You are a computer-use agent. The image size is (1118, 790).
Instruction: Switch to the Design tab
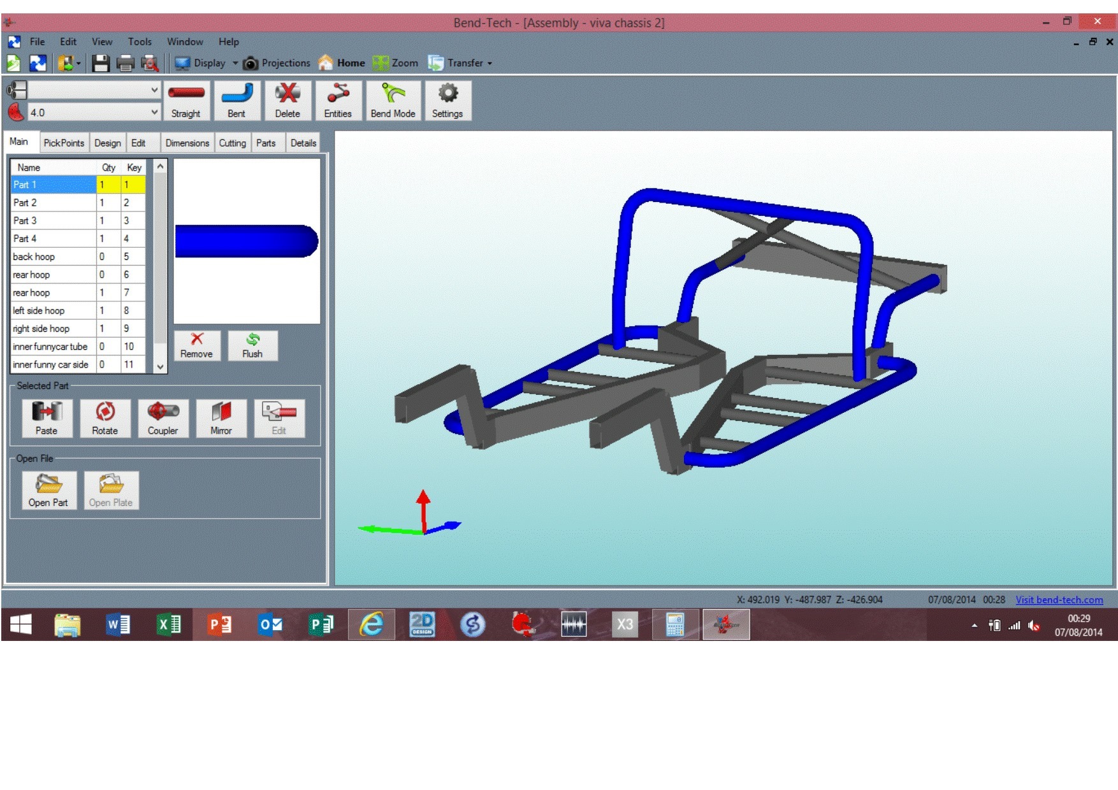pos(108,143)
